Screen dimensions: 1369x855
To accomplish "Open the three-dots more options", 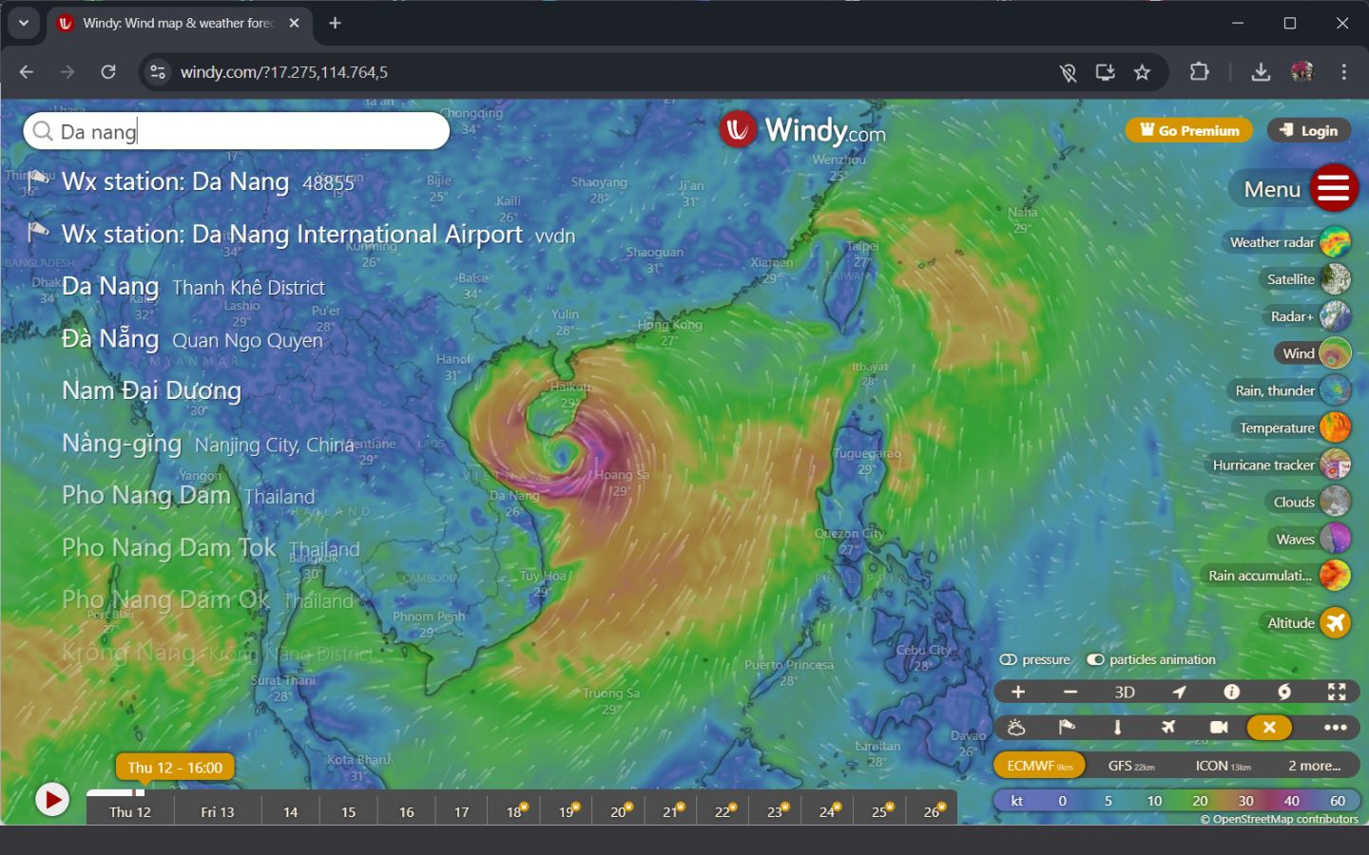I will coord(1335,728).
